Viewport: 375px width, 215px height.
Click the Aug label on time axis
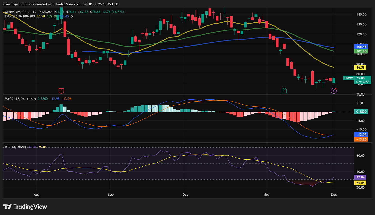tap(37, 195)
